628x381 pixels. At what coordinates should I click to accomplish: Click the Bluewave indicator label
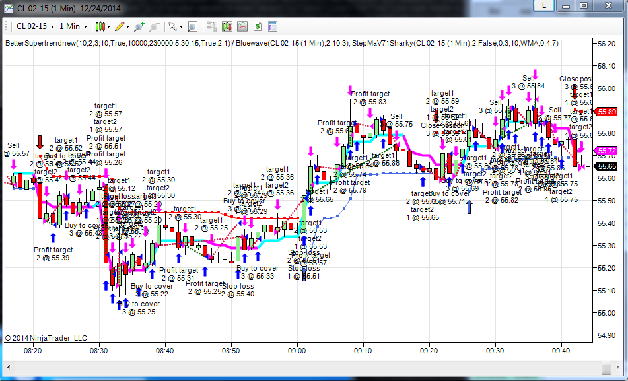click(x=293, y=43)
